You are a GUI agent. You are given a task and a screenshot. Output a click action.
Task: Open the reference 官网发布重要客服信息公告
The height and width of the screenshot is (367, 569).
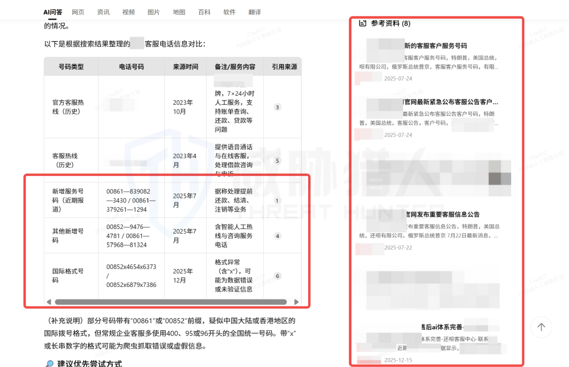[442, 214]
